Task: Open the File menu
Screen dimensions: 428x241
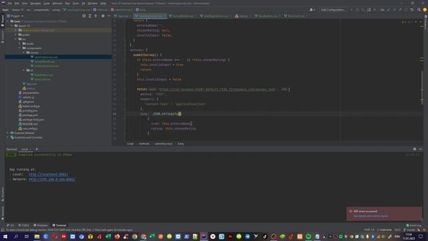Action: [x=10, y=3]
